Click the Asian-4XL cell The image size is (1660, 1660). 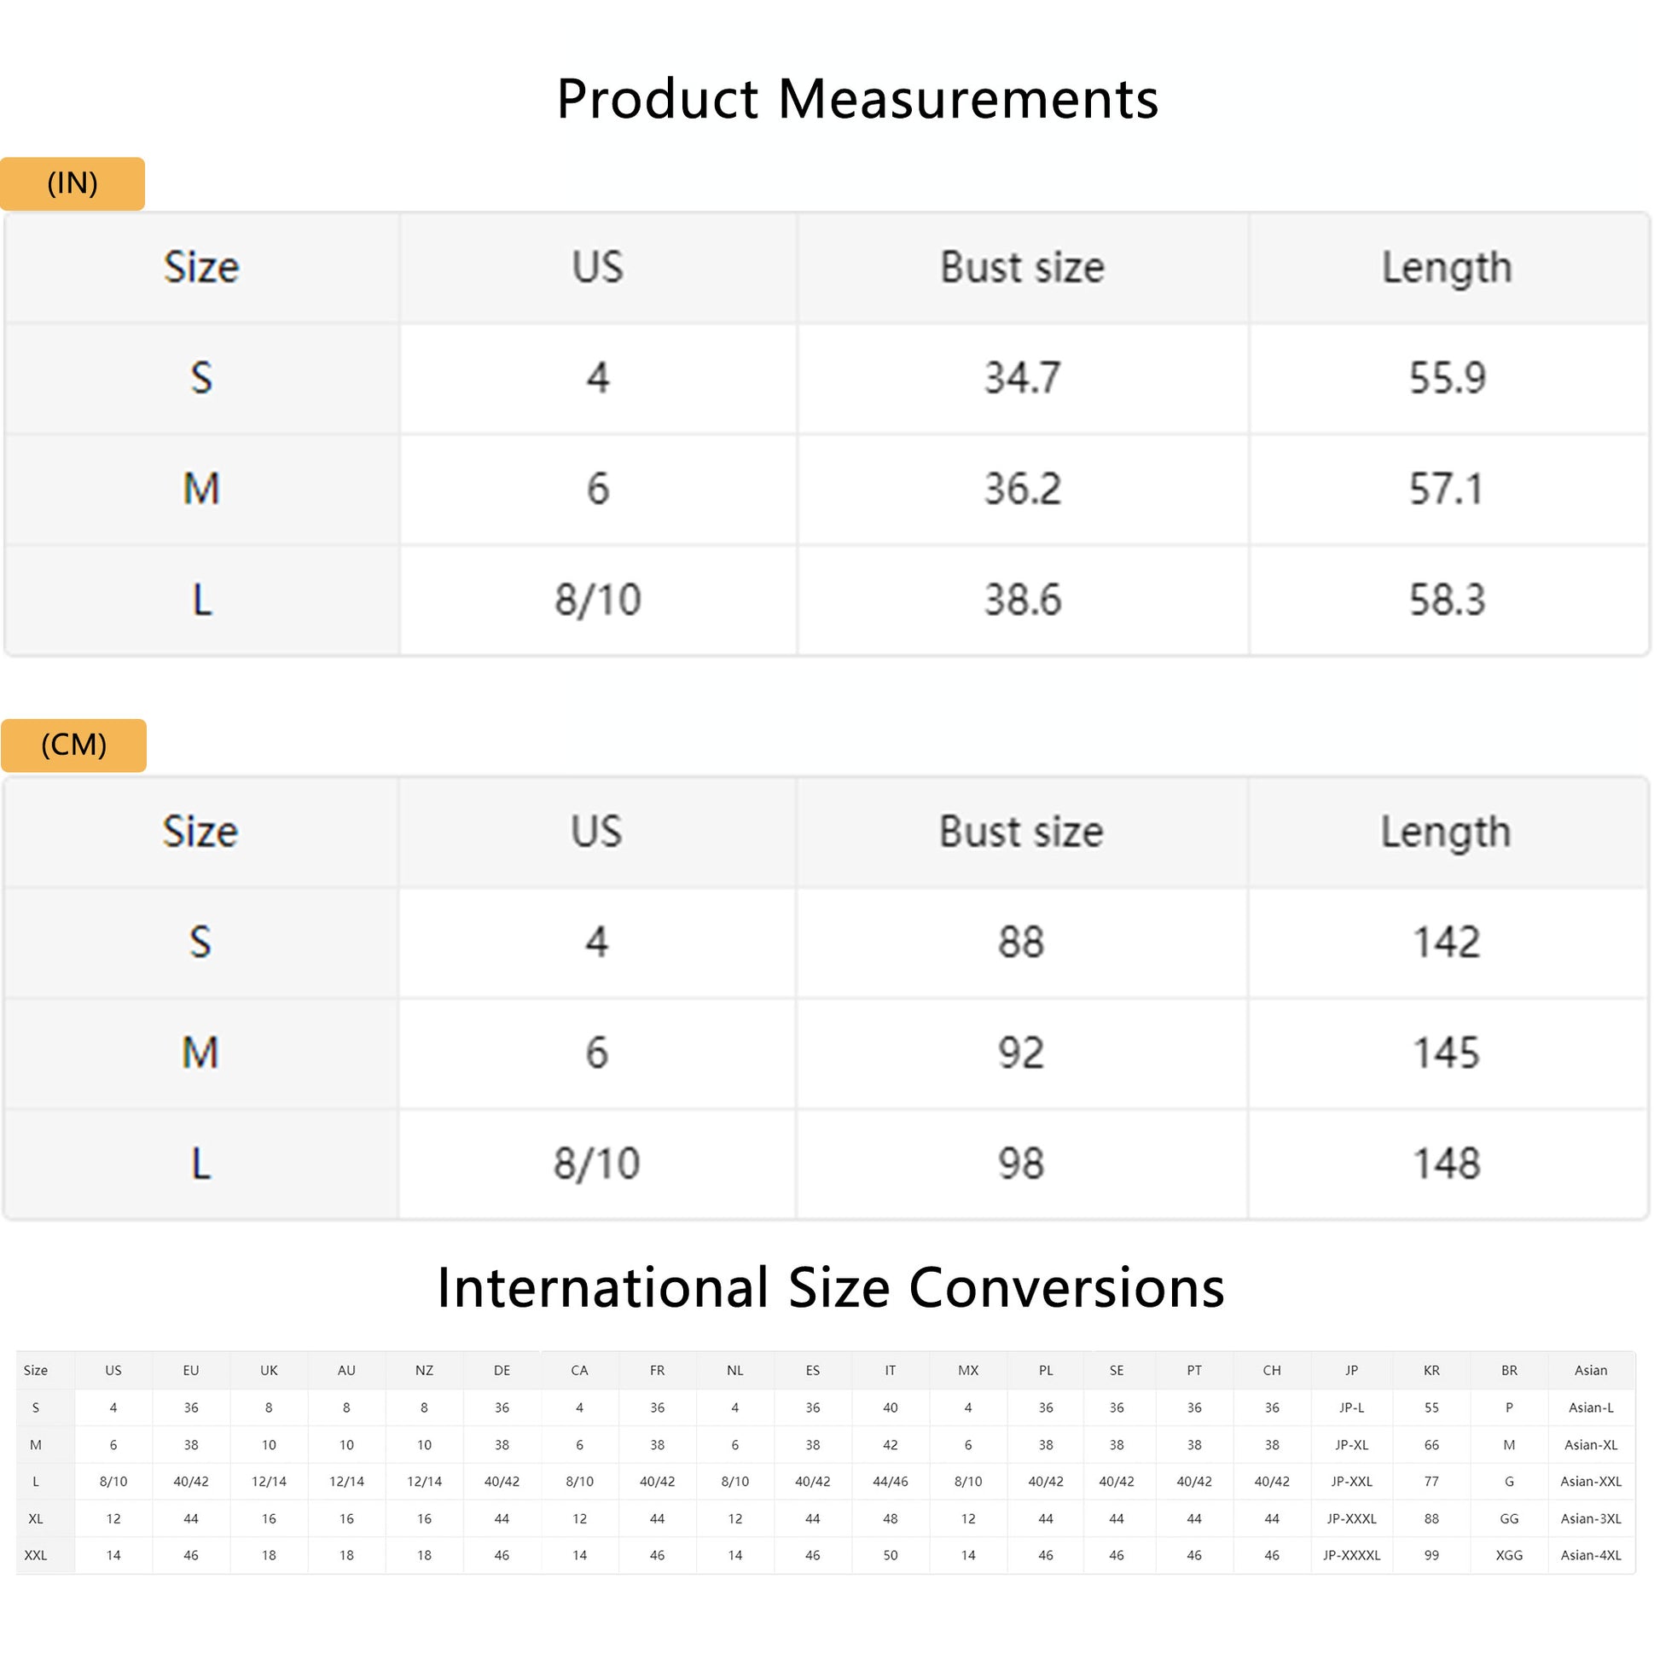(x=1590, y=1555)
